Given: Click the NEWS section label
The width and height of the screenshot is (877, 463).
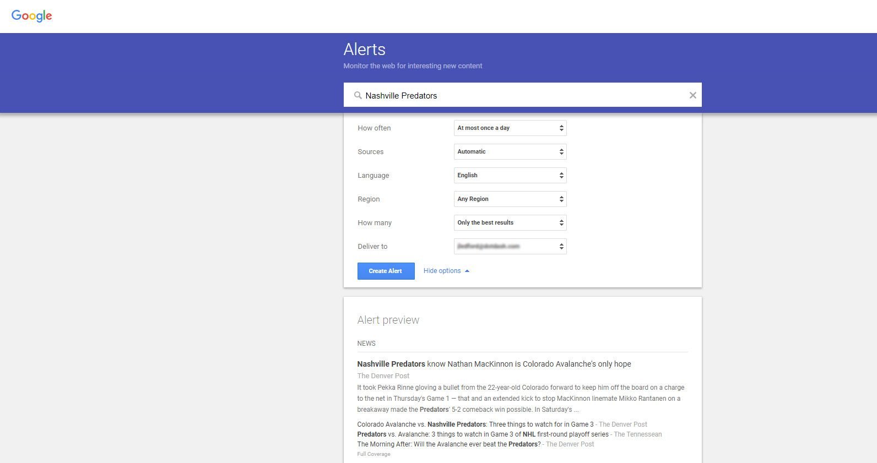Looking at the screenshot, I should 366,344.
